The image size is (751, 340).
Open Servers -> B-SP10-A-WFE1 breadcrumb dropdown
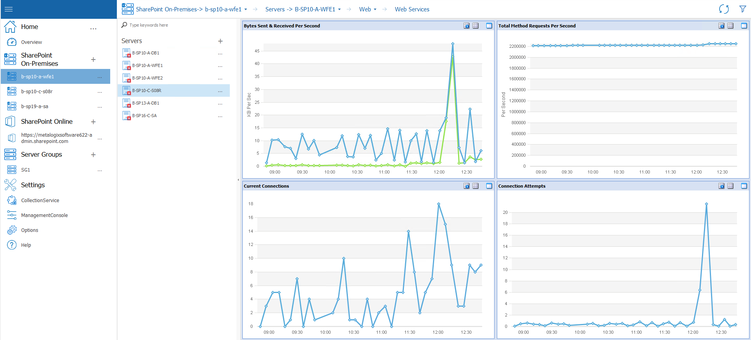click(339, 9)
